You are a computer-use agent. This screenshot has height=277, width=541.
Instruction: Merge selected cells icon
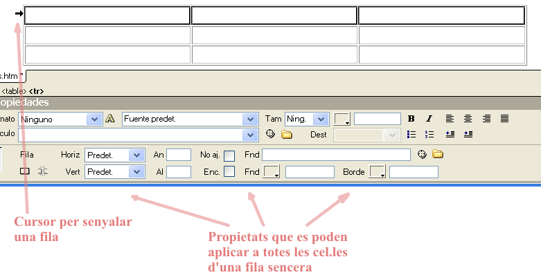24,171
